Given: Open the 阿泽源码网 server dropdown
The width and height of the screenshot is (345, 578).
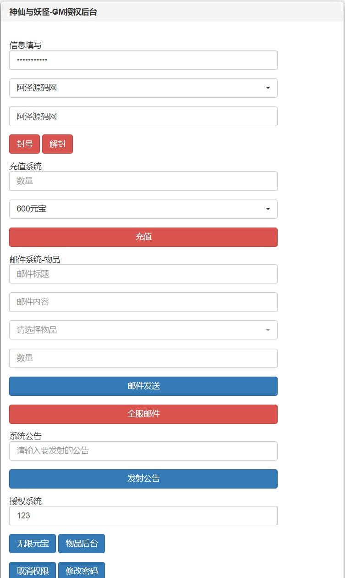Looking at the screenshot, I should (143, 88).
